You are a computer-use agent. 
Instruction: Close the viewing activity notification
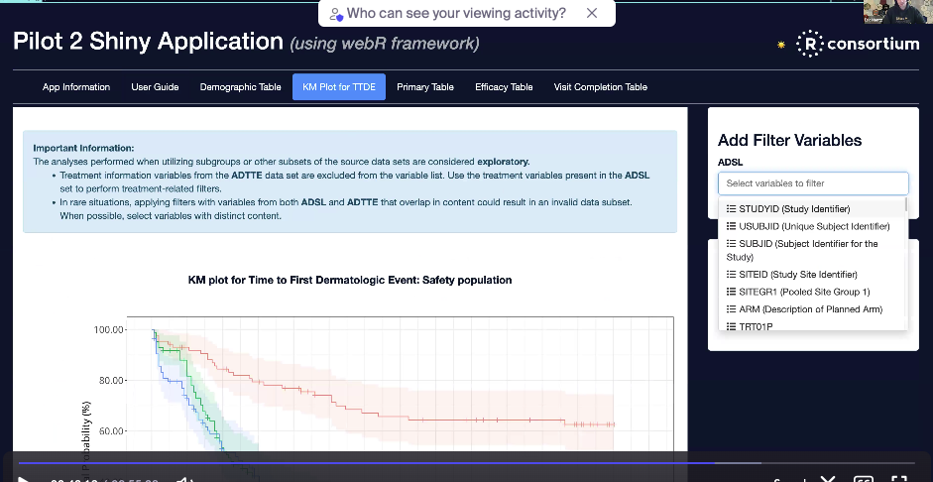coord(592,13)
